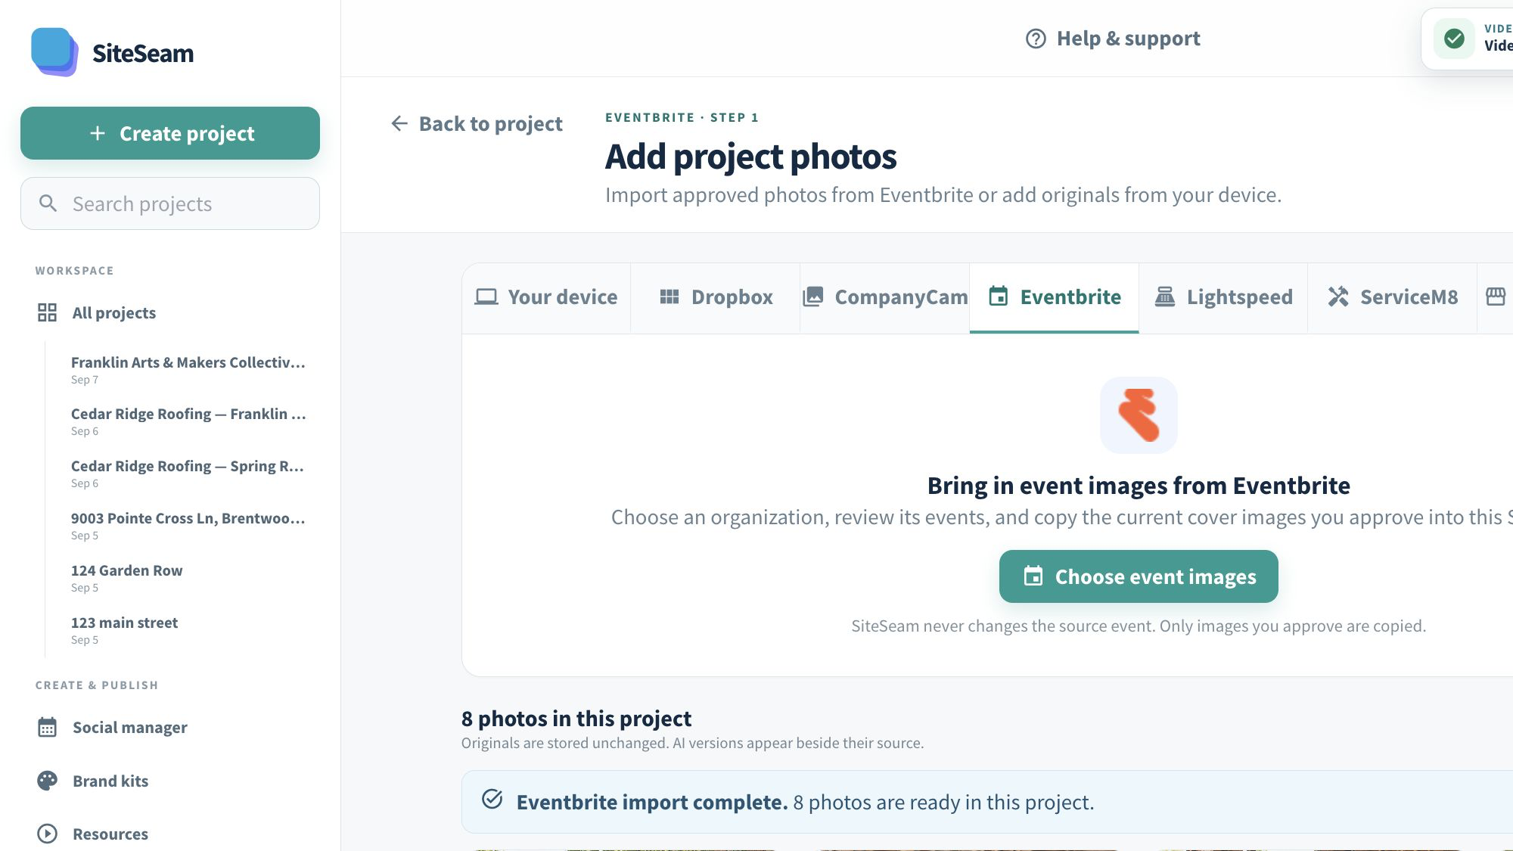Click the Eventbrite import complete banner
Image resolution: width=1513 pixels, height=851 pixels.
point(987,802)
